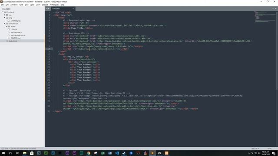Open the Tools menu

click(38, 5)
